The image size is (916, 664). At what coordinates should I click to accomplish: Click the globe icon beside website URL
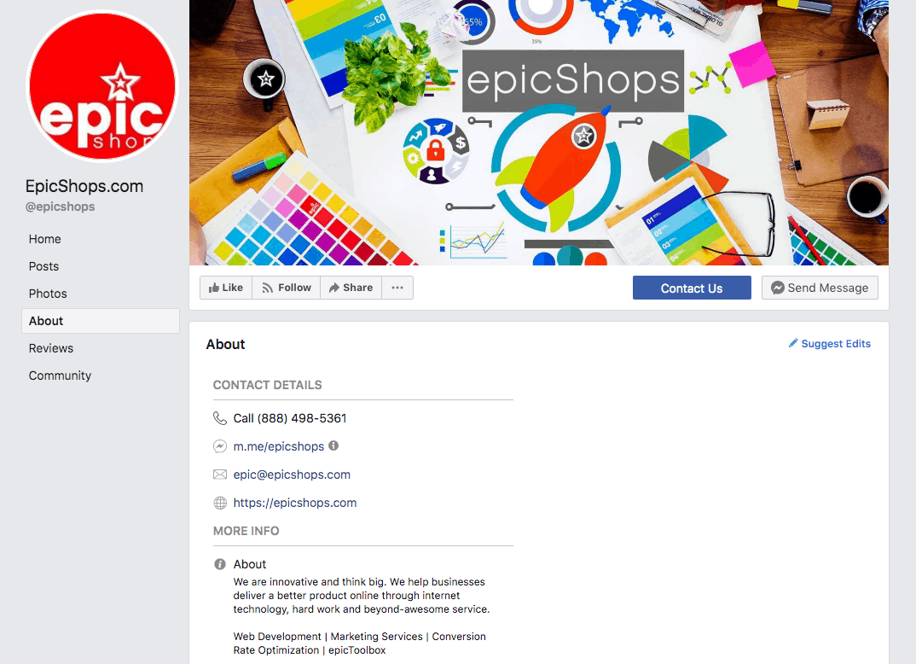[220, 503]
